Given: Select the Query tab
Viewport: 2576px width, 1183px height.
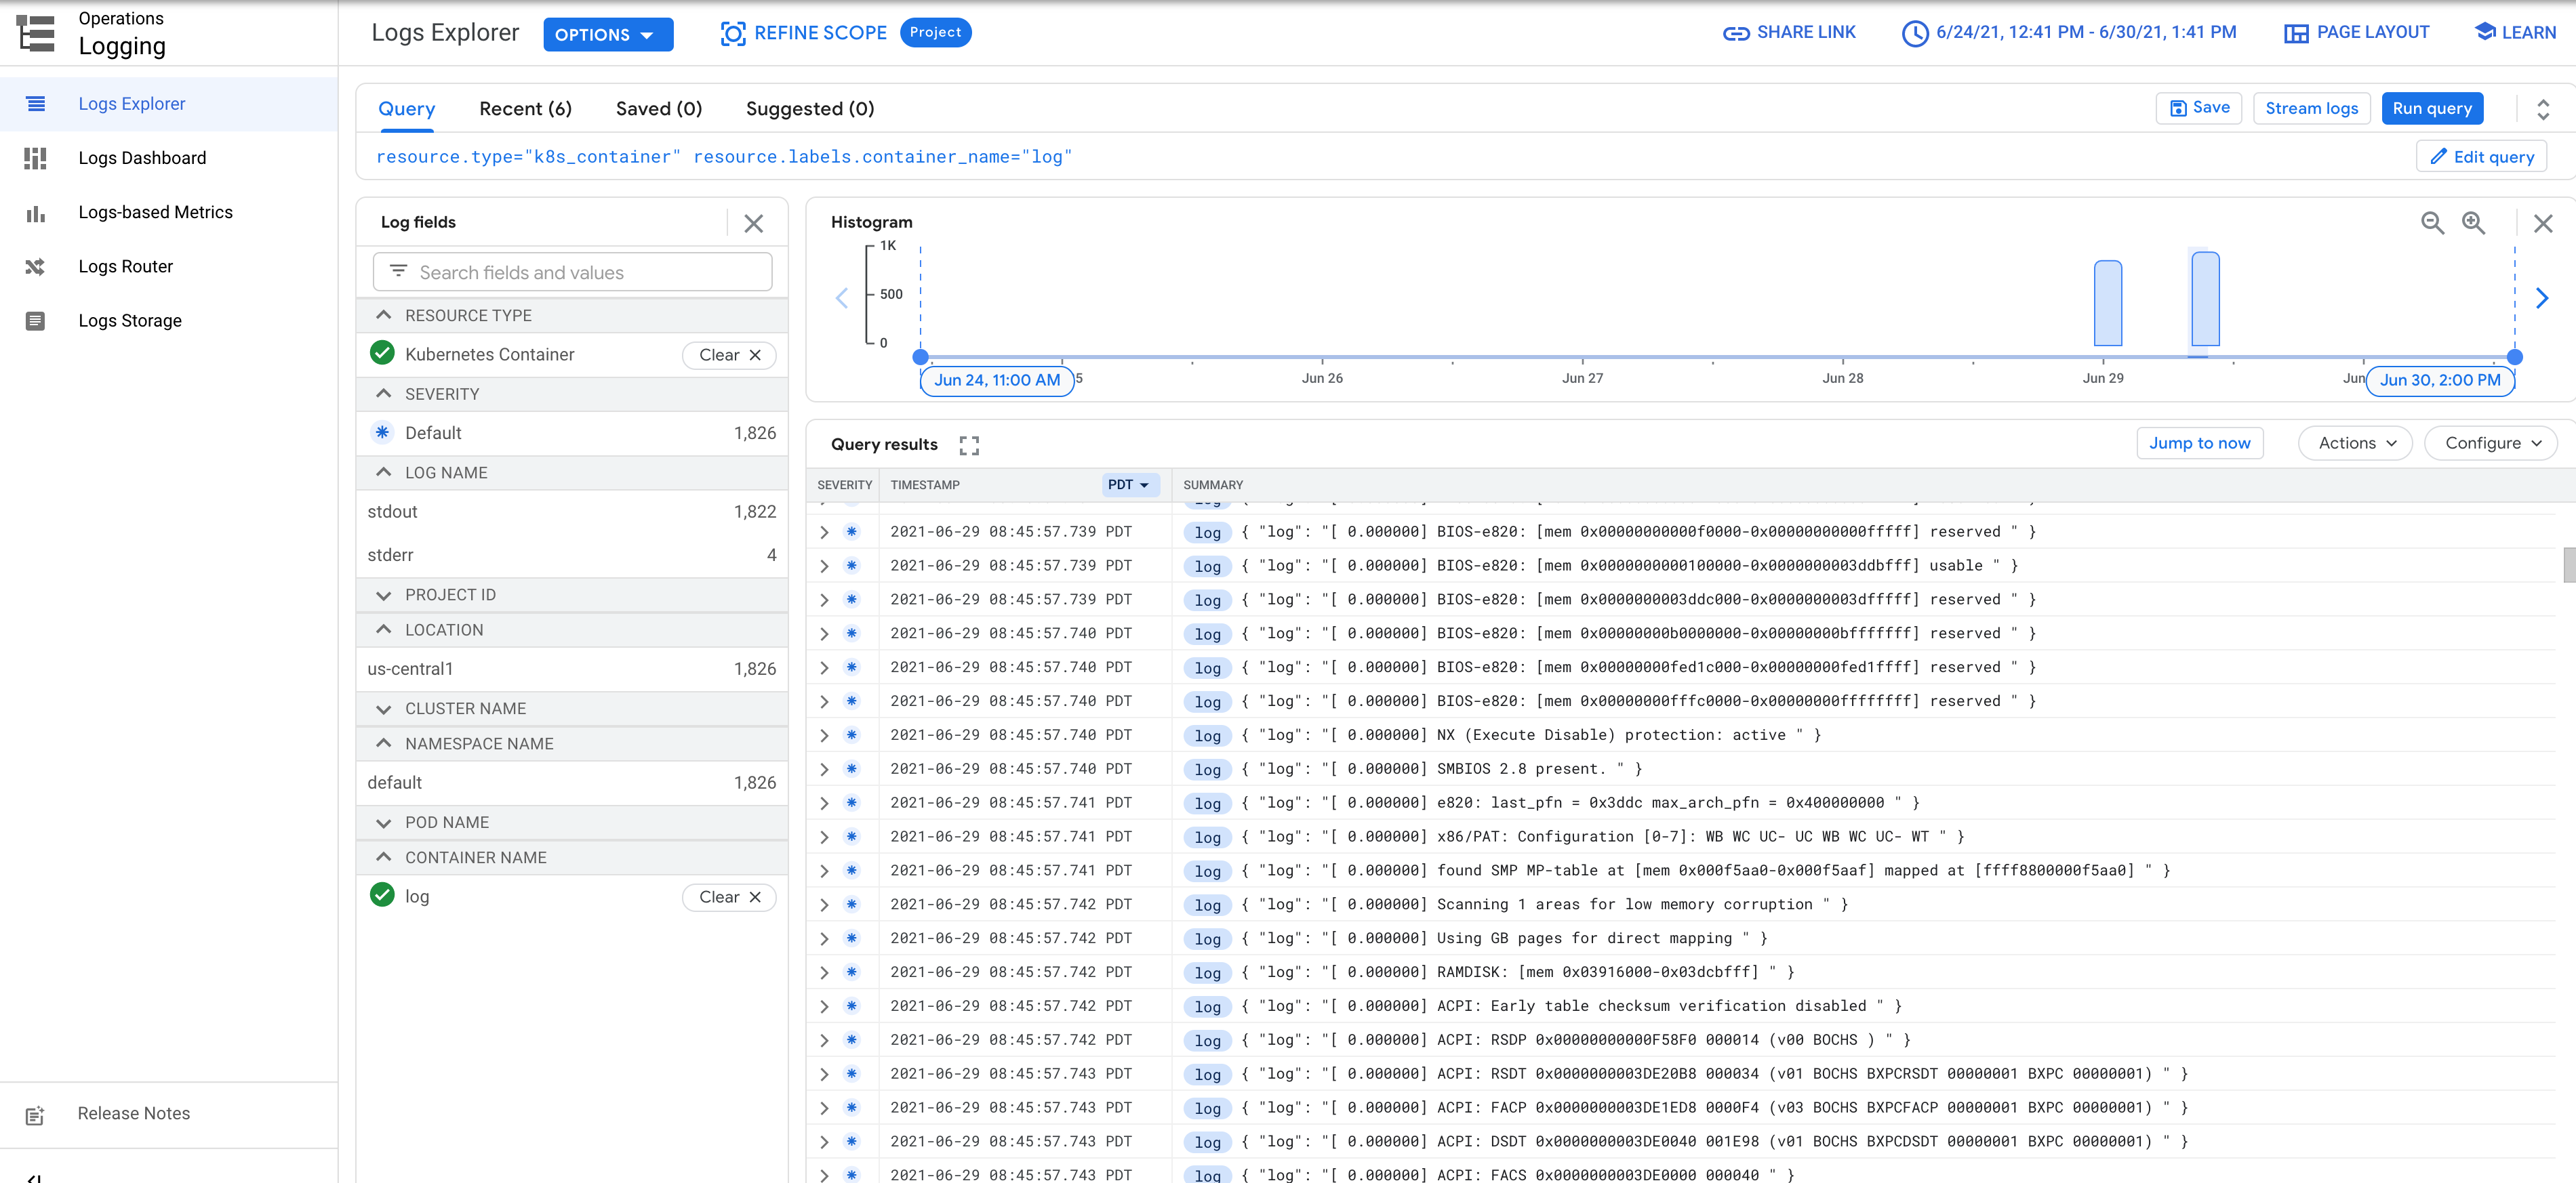Looking at the screenshot, I should [x=406, y=108].
